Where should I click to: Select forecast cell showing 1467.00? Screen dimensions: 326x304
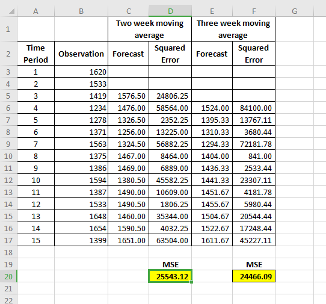(x=129, y=156)
